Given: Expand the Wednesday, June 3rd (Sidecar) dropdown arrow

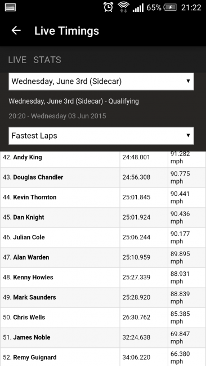Looking at the screenshot, I should [x=188, y=81].
